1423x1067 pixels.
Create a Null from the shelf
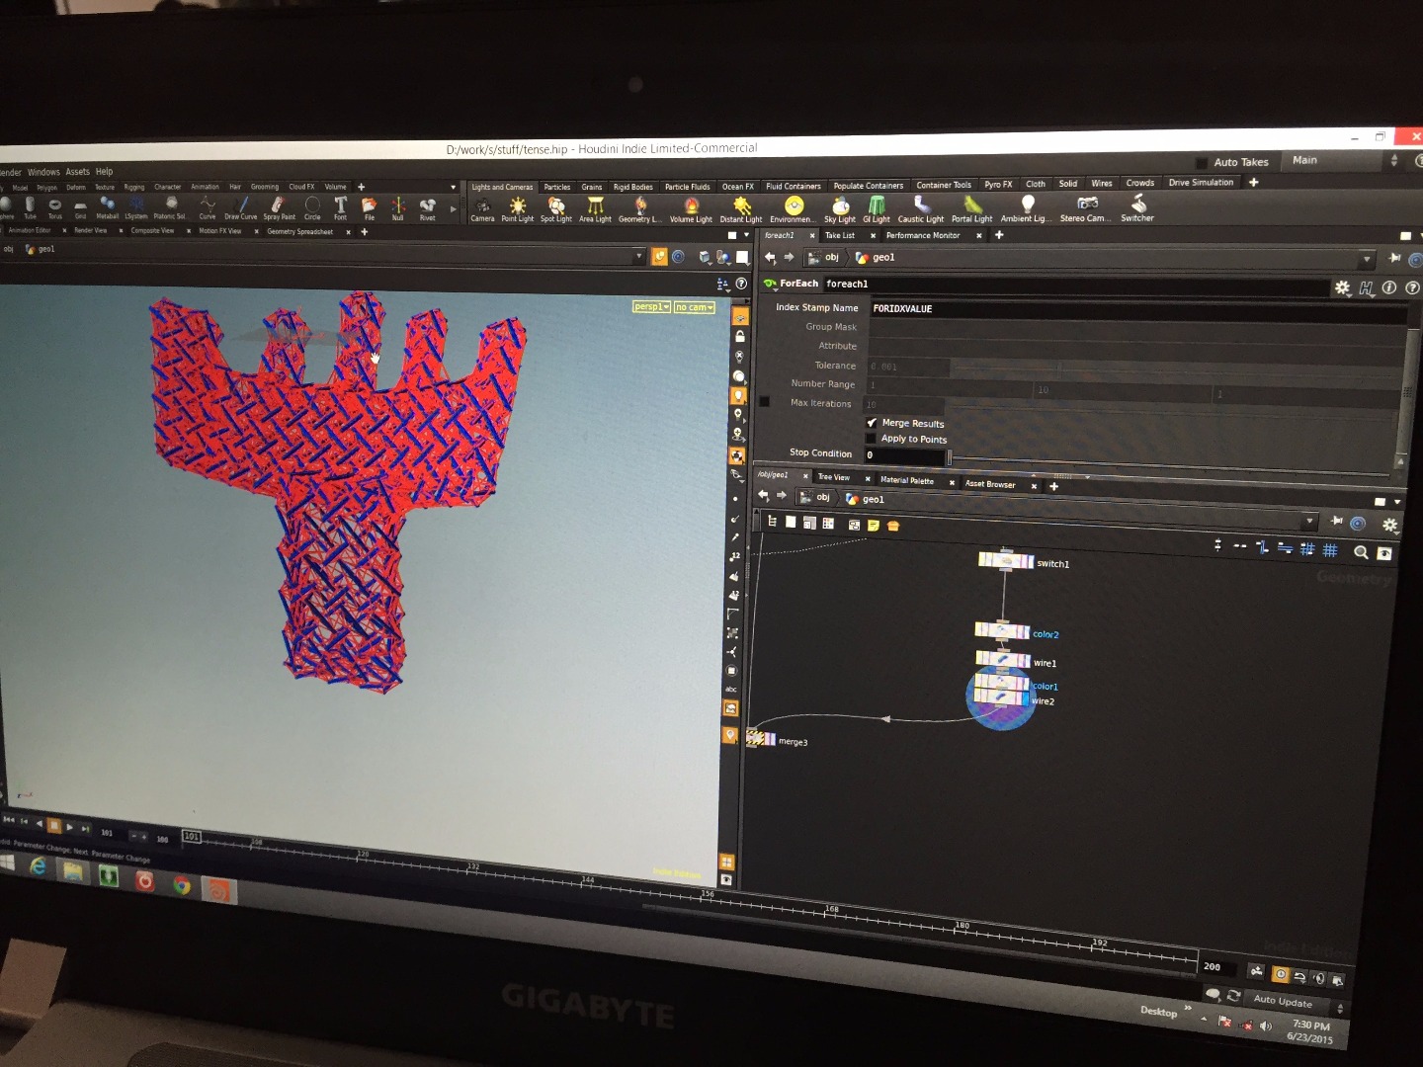(x=398, y=208)
